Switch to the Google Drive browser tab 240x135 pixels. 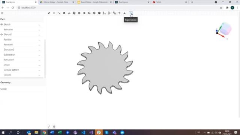point(57,2)
